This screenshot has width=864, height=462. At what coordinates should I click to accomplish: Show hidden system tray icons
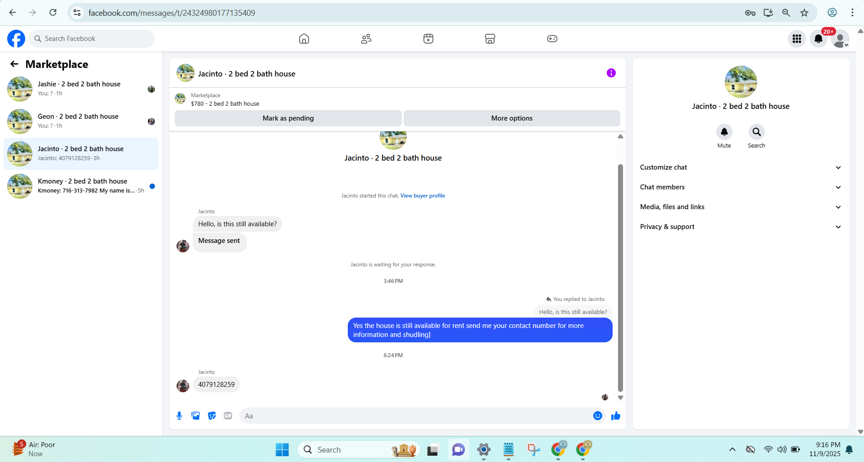732,449
